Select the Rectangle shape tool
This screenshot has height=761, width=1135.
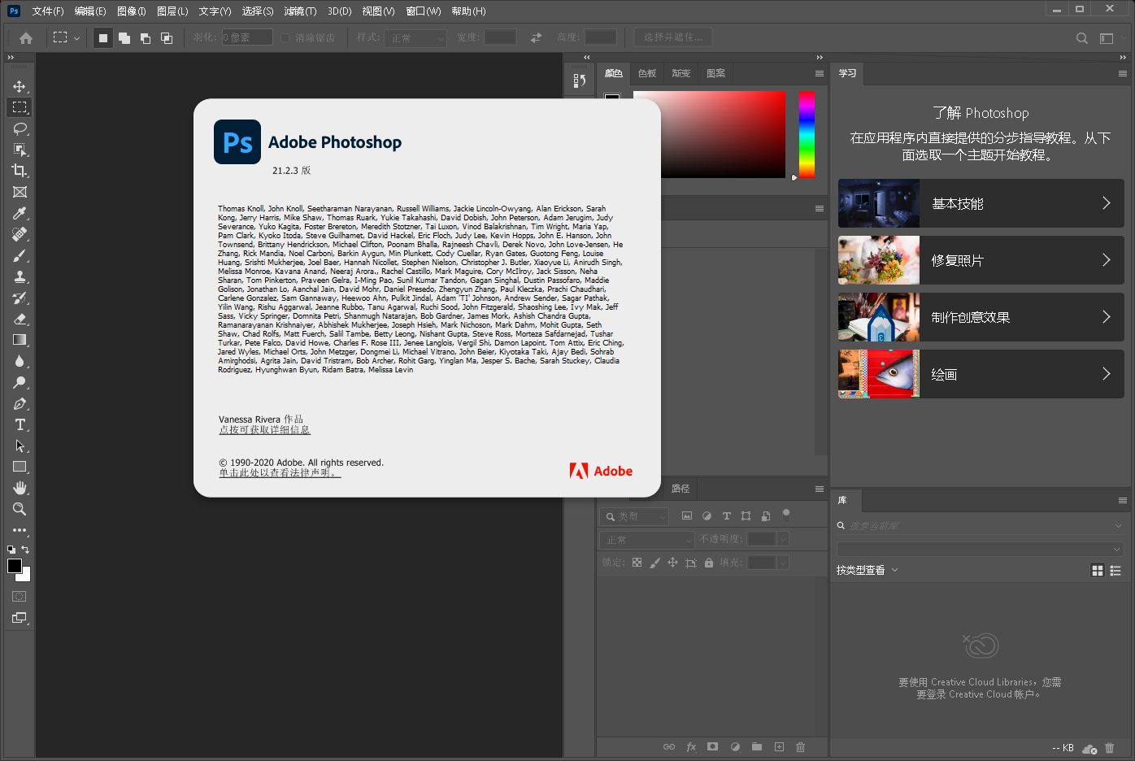point(20,467)
